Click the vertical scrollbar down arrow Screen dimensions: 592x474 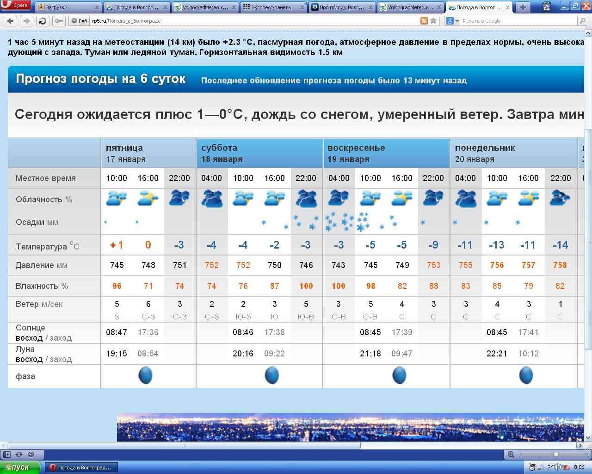point(588,437)
